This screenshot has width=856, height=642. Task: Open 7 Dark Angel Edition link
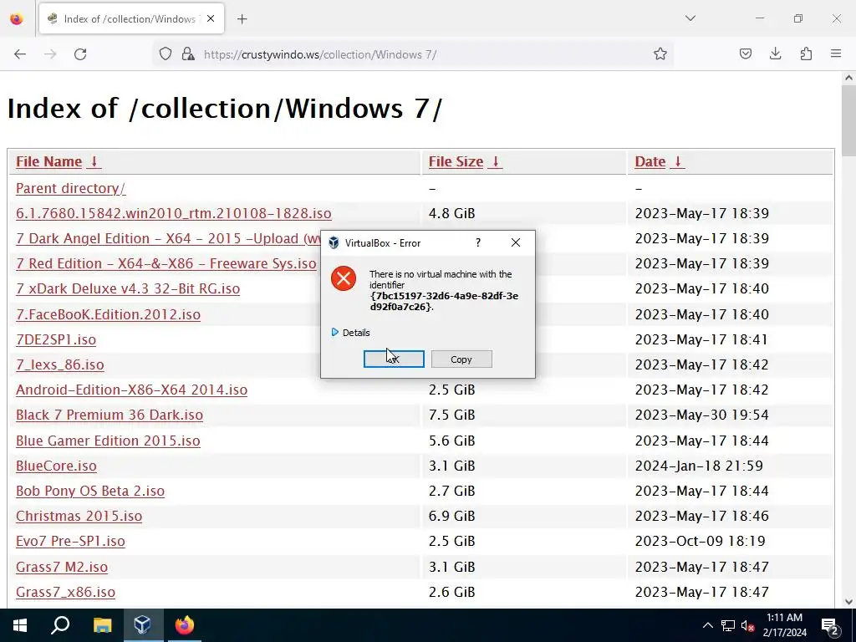point(169,238)
